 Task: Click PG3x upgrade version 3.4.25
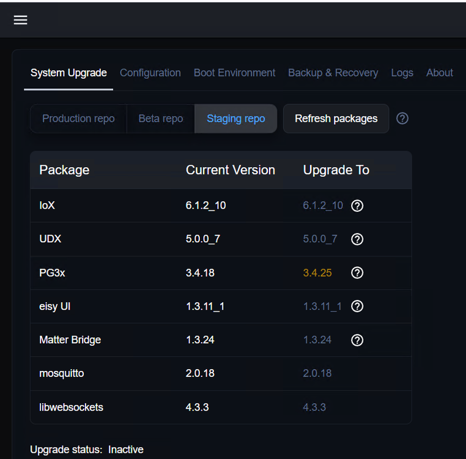click(x=317, y=273)
